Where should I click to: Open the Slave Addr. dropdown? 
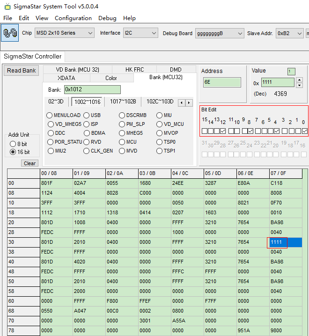coord(289,33)
